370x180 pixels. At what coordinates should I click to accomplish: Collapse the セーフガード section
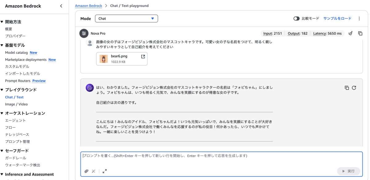(2, 151)
